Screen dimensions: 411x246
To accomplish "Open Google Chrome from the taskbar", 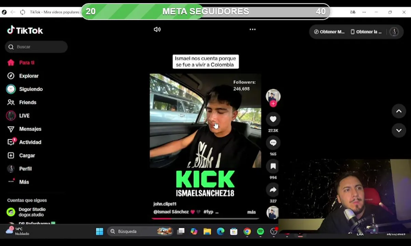I will (247, 232).
